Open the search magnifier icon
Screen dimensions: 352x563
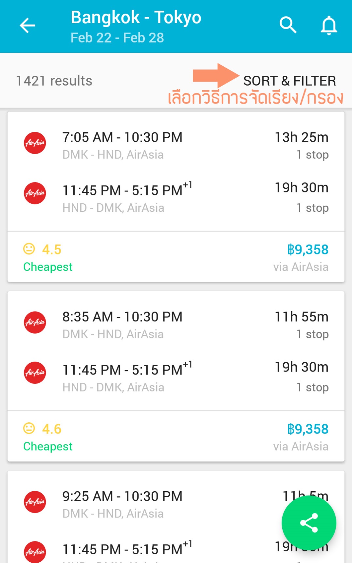(x=288, y=25)
